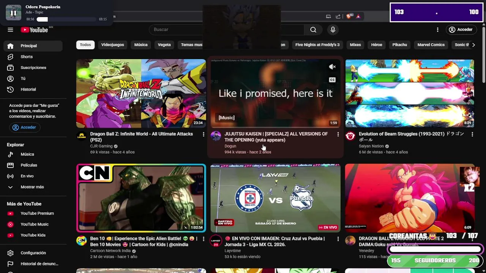
Task: Select the Todos filter chip
Action: pyautogui.click(x=85, y=45)
